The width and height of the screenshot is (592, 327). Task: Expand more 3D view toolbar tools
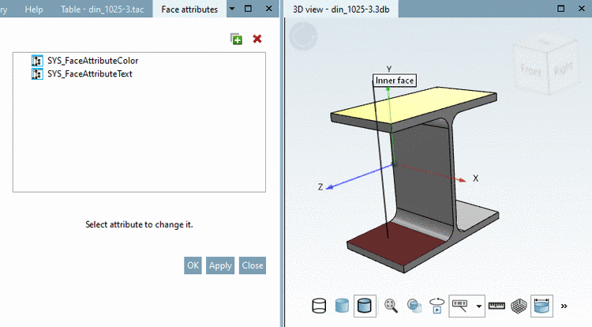pyautogui.click(x=564, y=306)
